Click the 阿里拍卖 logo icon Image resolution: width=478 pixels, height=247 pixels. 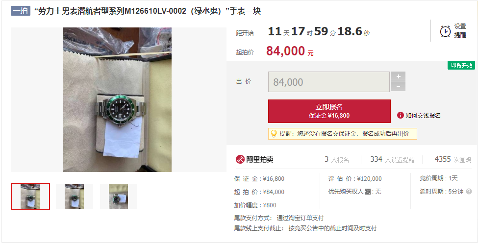(240, 159)
